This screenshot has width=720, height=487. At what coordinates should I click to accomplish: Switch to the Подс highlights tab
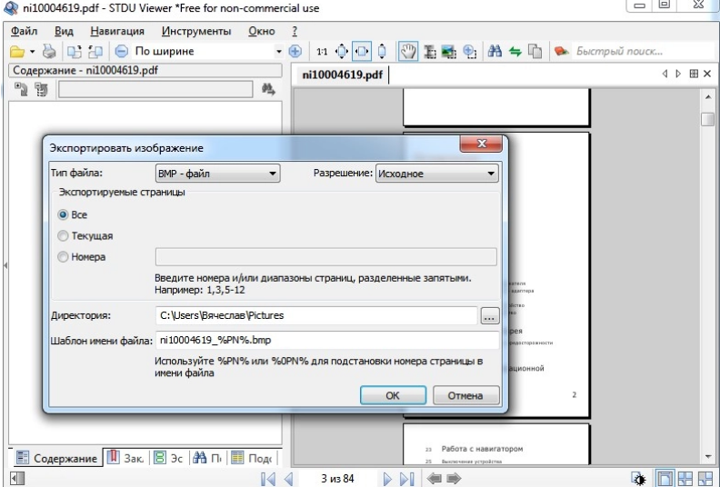click(x=252, y=458)
